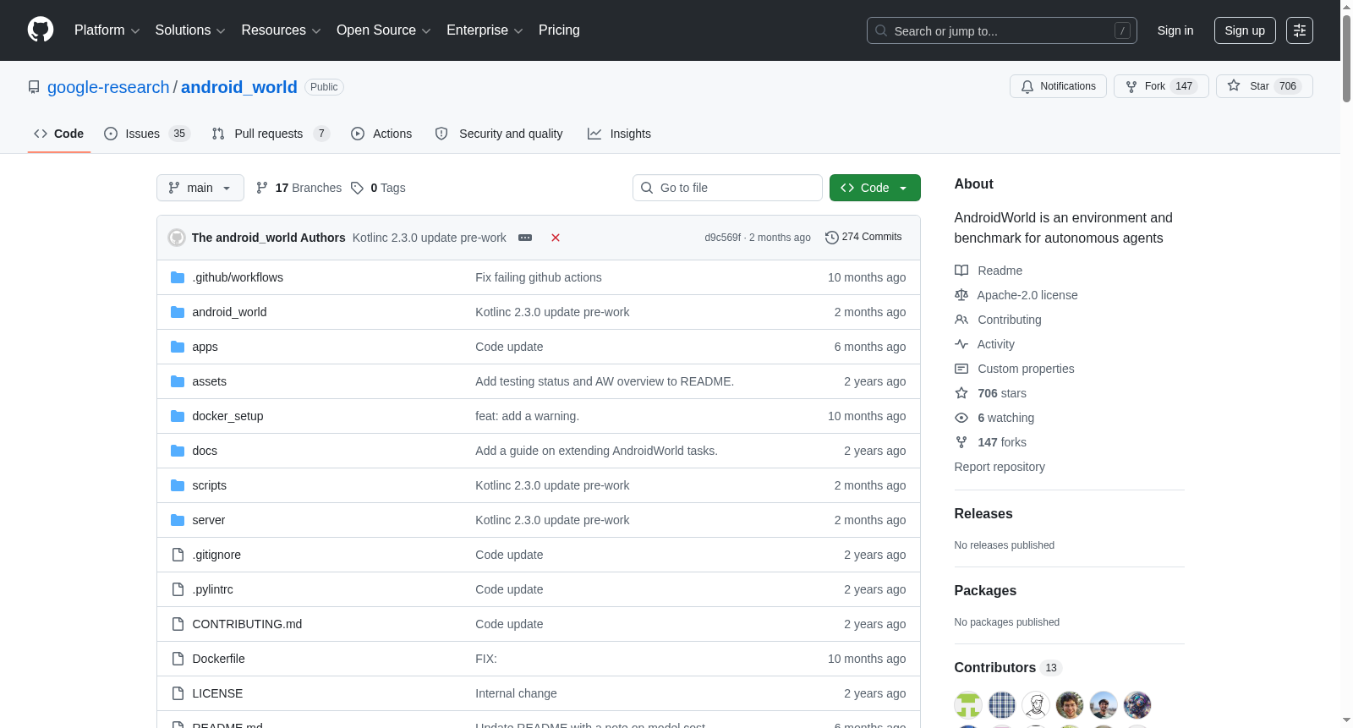
Task: Expand the Open Source menu
Action: (x=384, y=30)
